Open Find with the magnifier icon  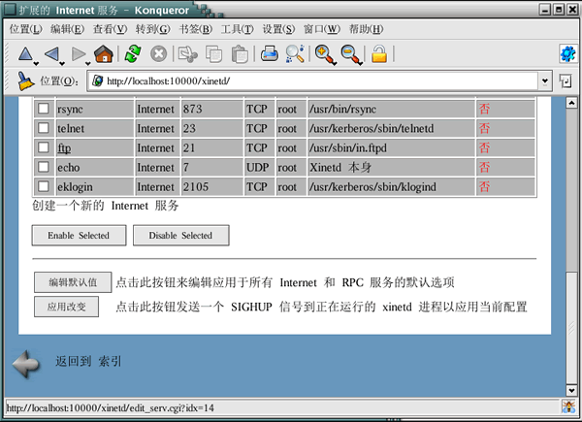[x=295, y=53]
